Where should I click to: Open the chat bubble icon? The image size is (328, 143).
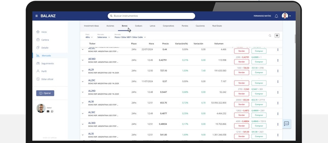(x=286, y=124)
